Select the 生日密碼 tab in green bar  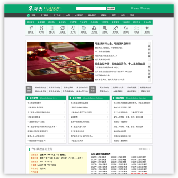click(x=105, y=22)
